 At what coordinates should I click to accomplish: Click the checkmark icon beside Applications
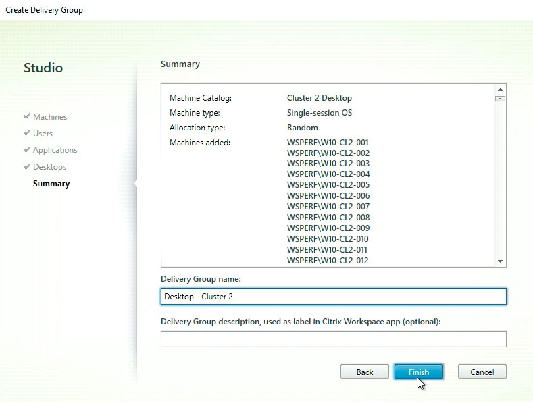[x=27, y=150]
